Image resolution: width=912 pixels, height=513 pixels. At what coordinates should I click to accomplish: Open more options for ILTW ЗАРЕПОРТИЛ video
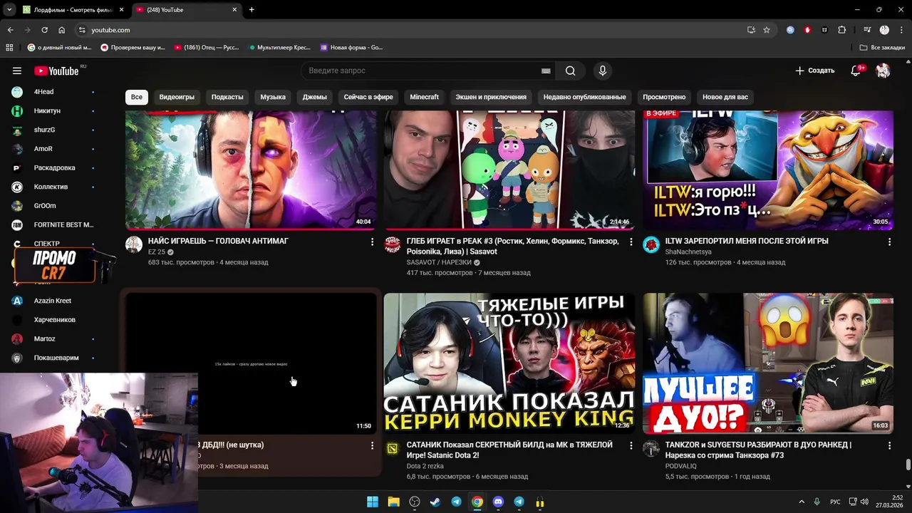[x=889, y=242]
